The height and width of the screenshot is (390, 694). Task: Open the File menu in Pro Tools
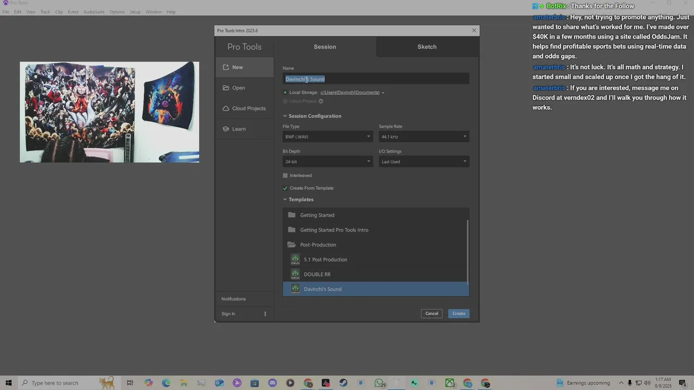(x=6, y=12)
